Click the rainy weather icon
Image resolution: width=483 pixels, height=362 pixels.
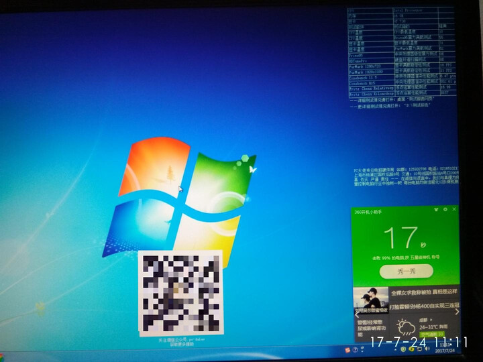click(x=406, y=327)
